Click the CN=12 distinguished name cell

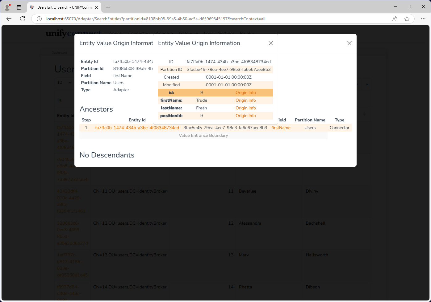[130, 223]
